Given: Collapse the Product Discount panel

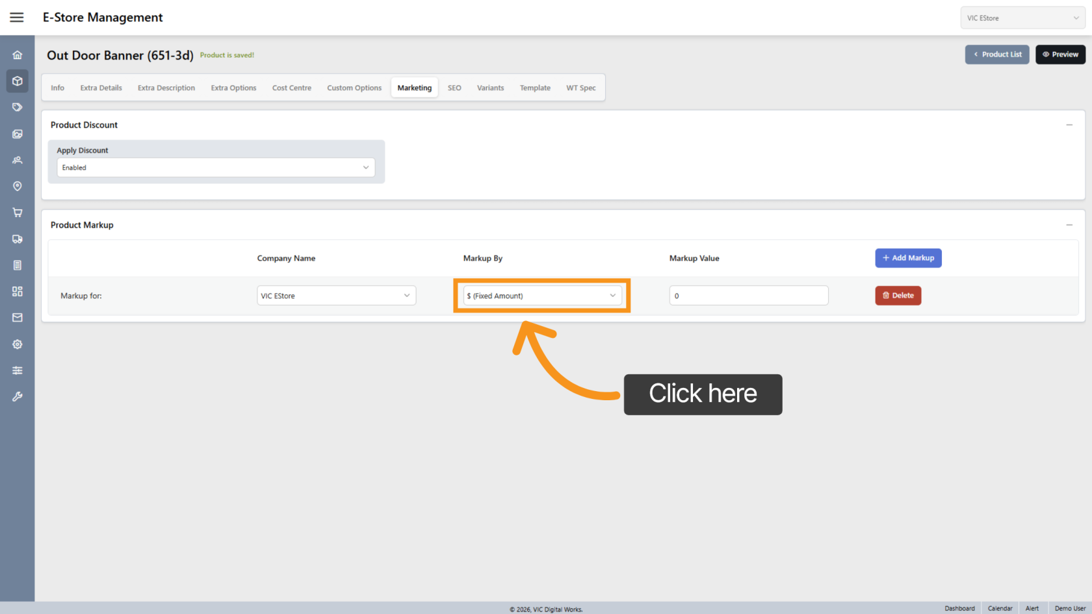Looking at the screenshot, I should click(x=1069, y=125).
